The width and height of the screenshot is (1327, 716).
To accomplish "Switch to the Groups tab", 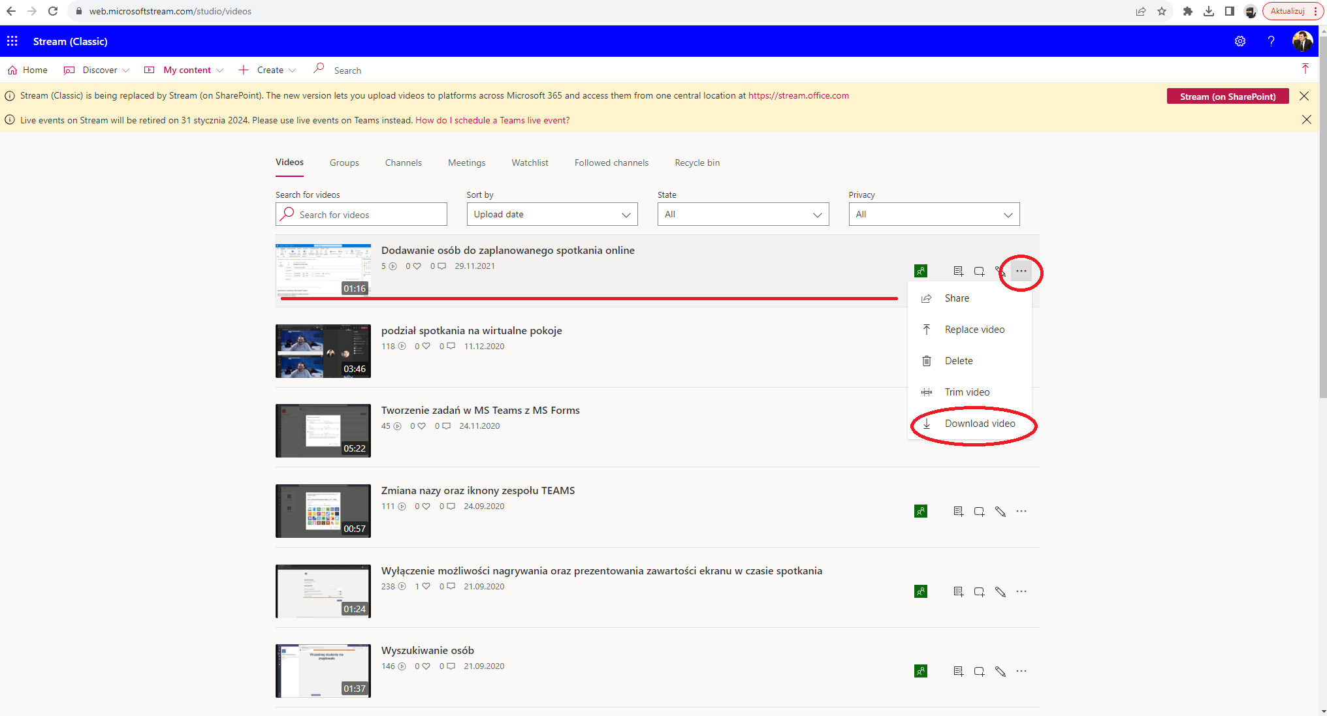I will 344,163.
